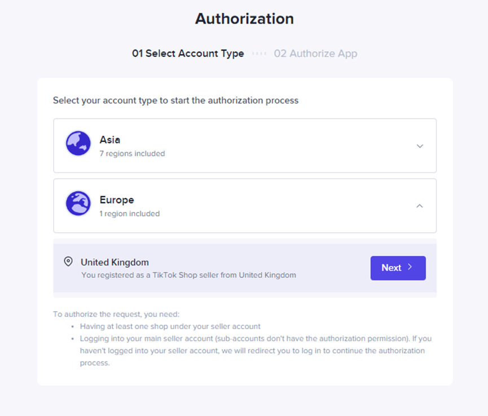Select the United Kingdom region name

pyautogui.click(x=115, y=262)
